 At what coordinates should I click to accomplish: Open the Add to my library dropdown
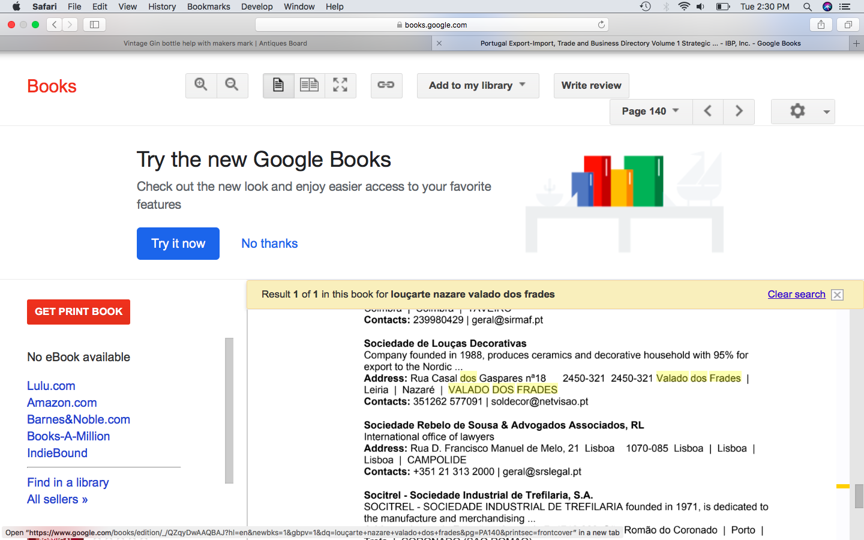478,85
